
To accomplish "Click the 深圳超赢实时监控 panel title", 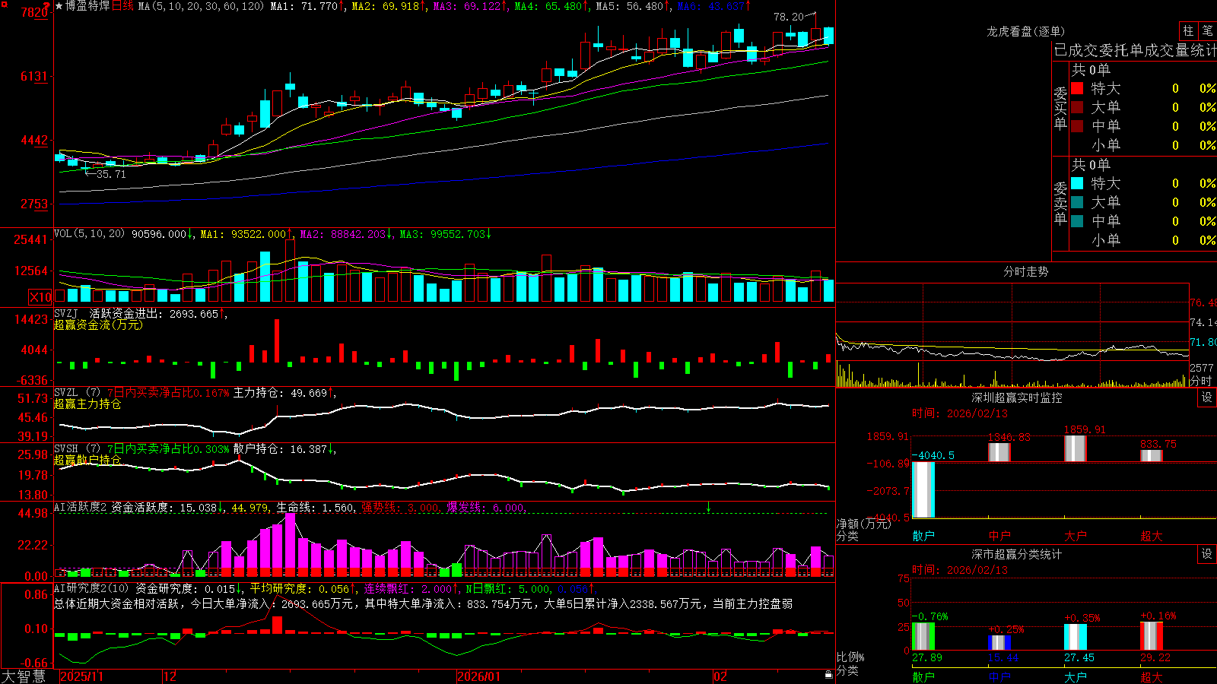I will [x=1017, y=397].
